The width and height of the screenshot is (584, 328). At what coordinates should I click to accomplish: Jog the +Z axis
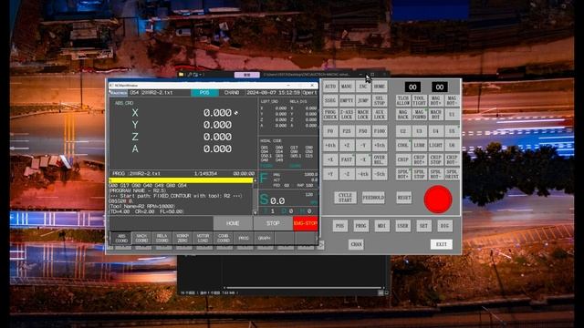347,146
